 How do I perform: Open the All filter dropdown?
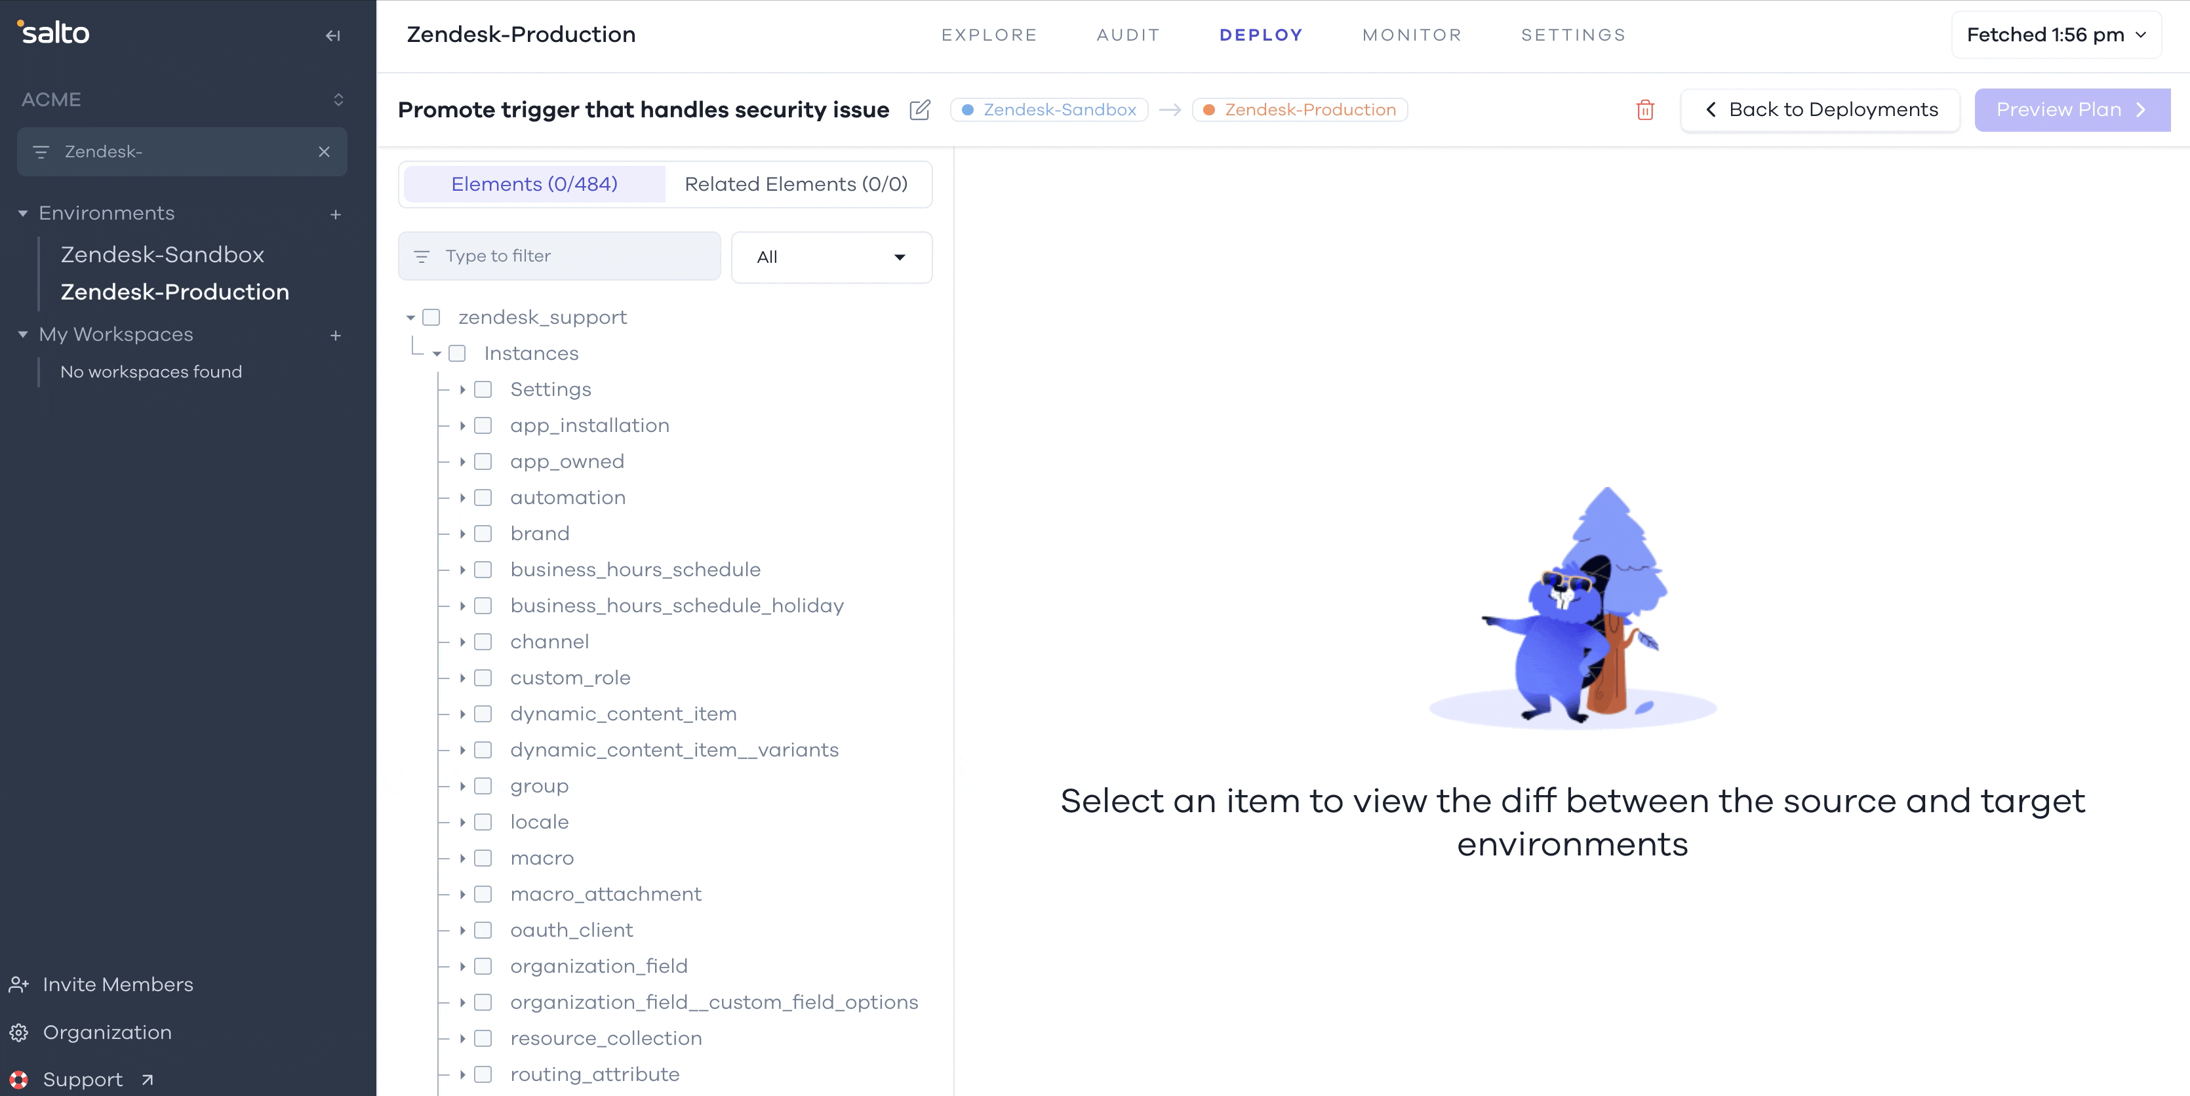click(x=831, y=258)
